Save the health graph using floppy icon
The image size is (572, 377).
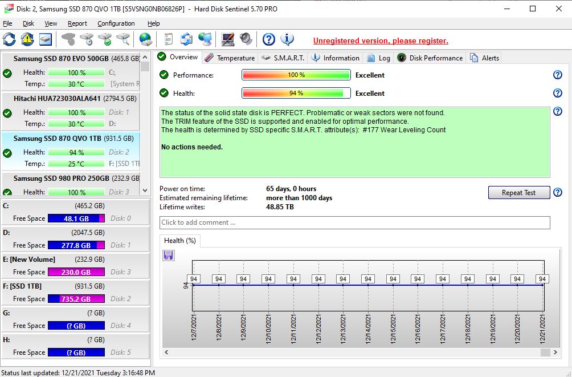(169, 255)
